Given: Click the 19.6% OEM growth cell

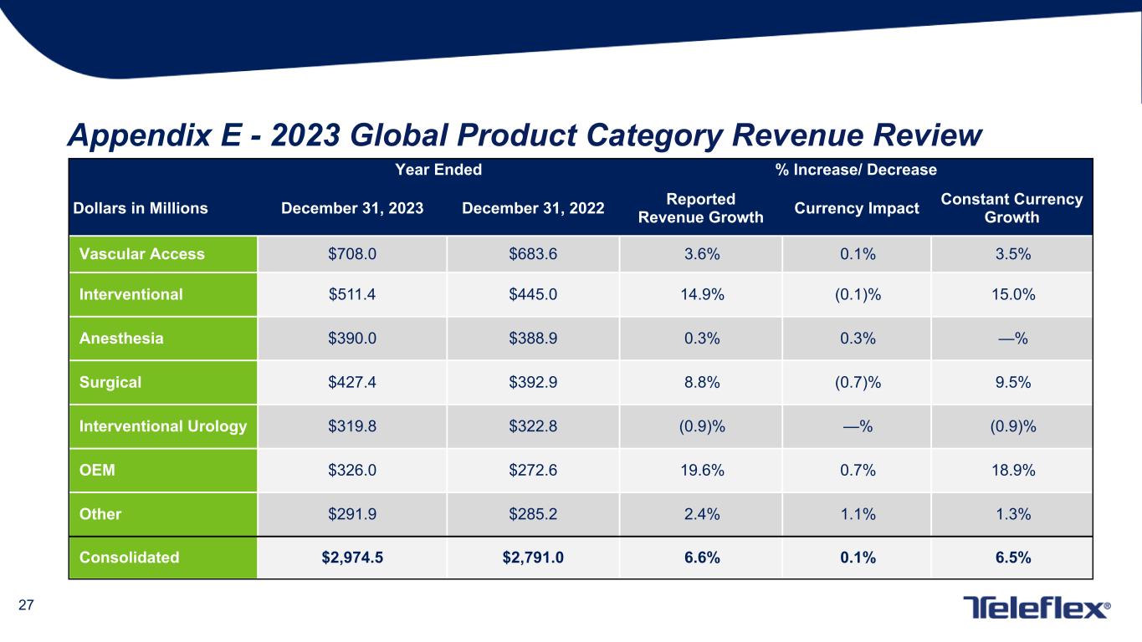Looking at the screenshot, I should tap(700, 470).
